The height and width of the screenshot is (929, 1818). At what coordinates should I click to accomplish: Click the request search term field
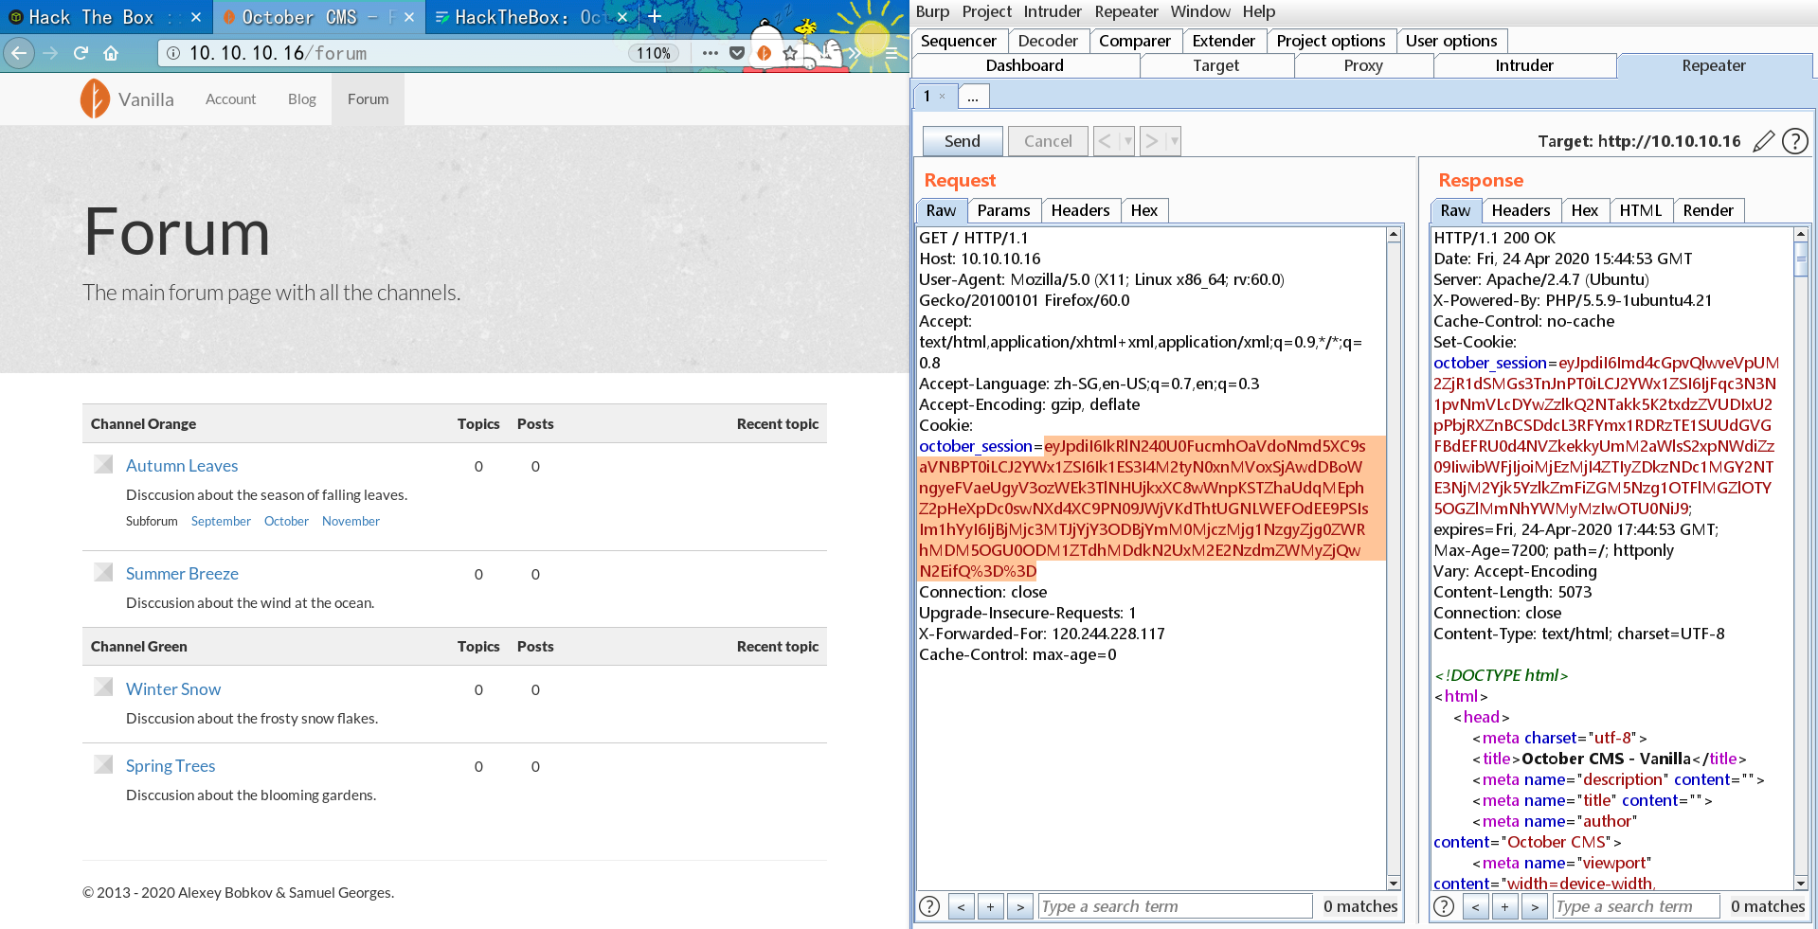(x=1175, y=906)
